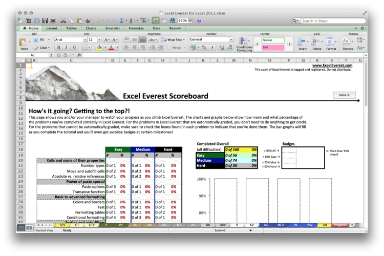384x256 pixels.
Task: Apply the pink Bad cell style
Action: point(273,47)
